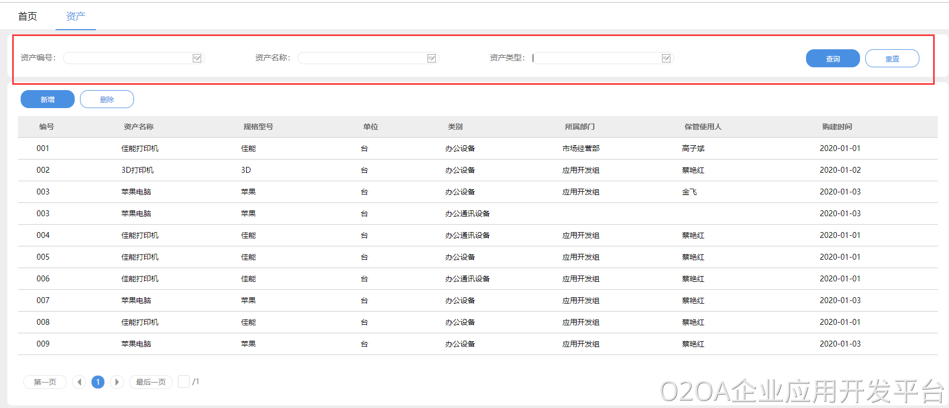Switch to the 首页 tab
The image size is (949, 408).
(28, 16)
